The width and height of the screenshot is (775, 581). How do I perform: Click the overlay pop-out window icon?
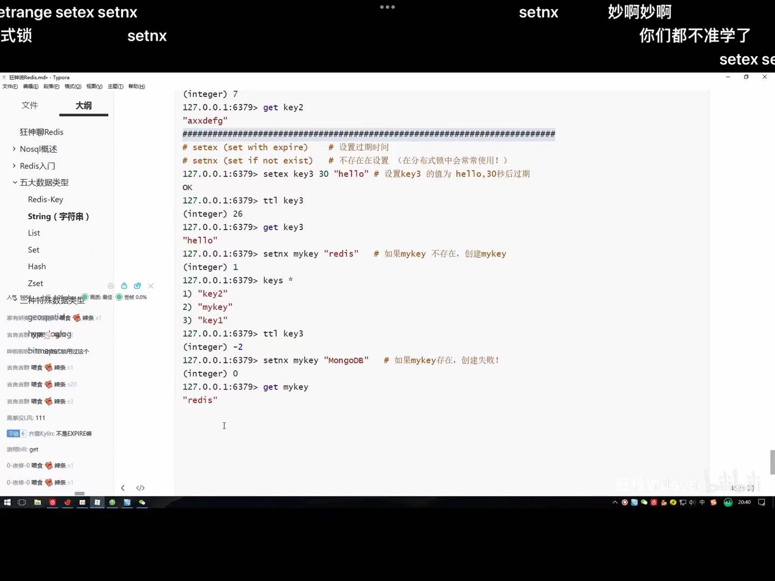137,286
